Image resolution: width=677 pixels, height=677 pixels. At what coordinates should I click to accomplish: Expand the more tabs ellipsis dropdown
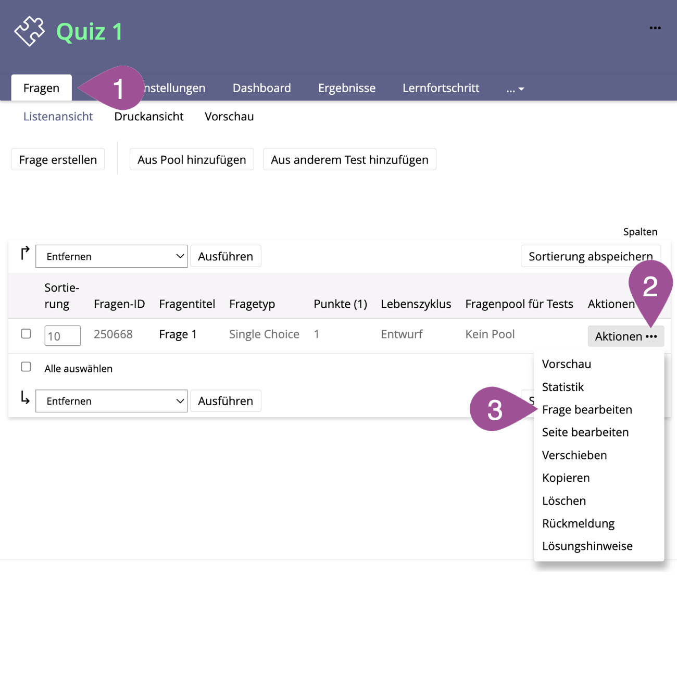pos(515,89)
